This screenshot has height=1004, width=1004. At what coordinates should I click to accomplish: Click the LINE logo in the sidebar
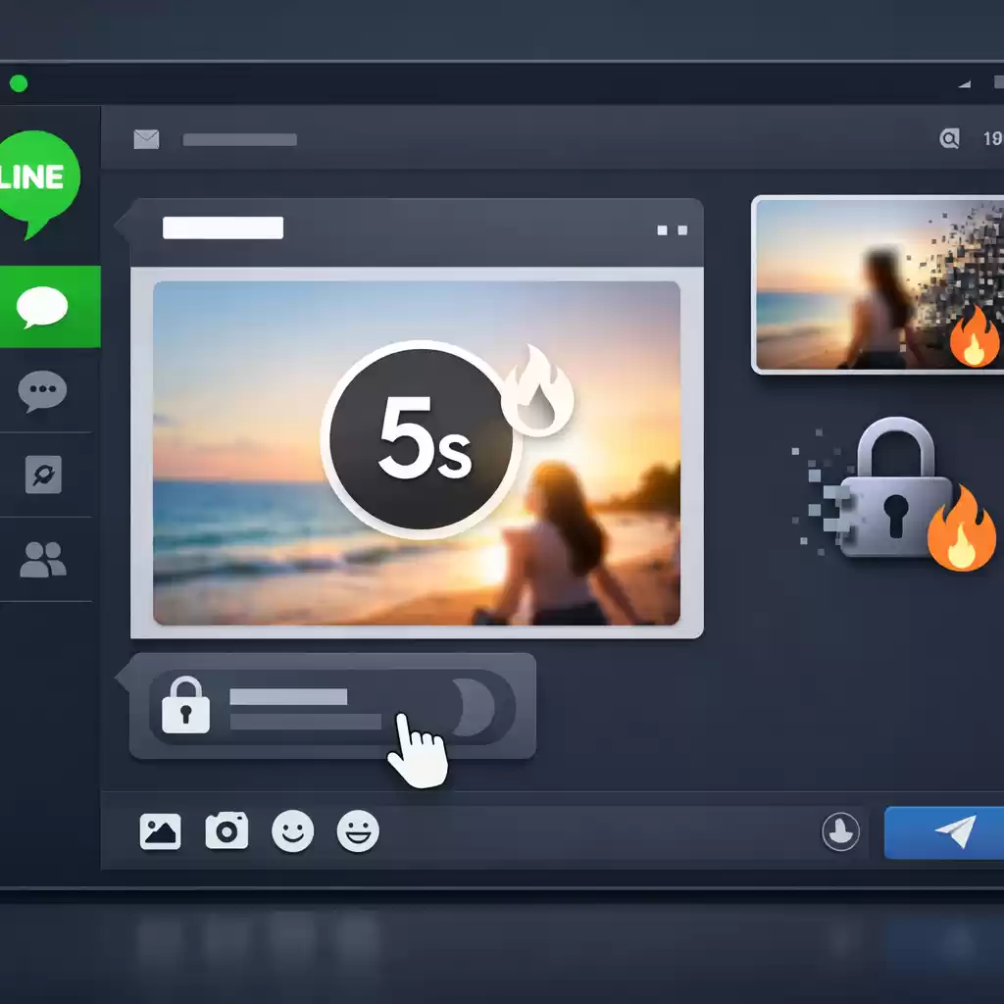[x=39, y=181]
